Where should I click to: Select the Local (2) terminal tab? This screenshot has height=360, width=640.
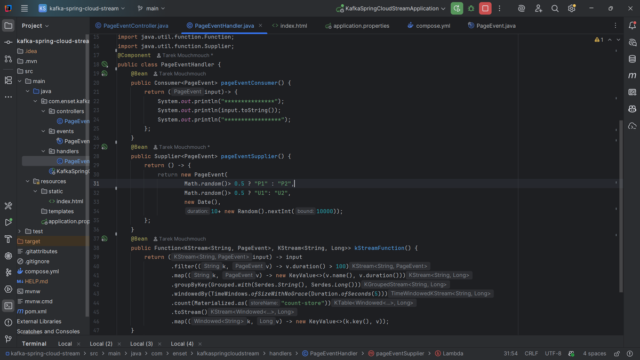tap(101, 344)
